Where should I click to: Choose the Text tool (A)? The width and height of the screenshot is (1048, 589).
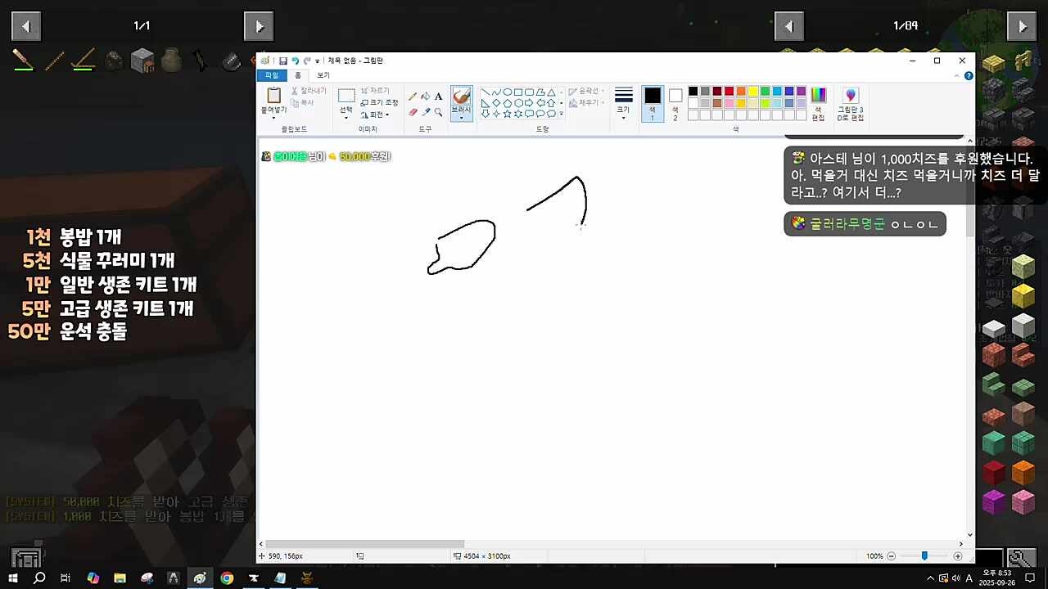click(x=439, y=97)
